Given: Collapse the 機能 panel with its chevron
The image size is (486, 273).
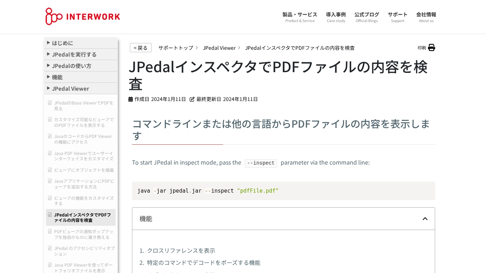Looking at the screenshot, I should click(425, 219).
